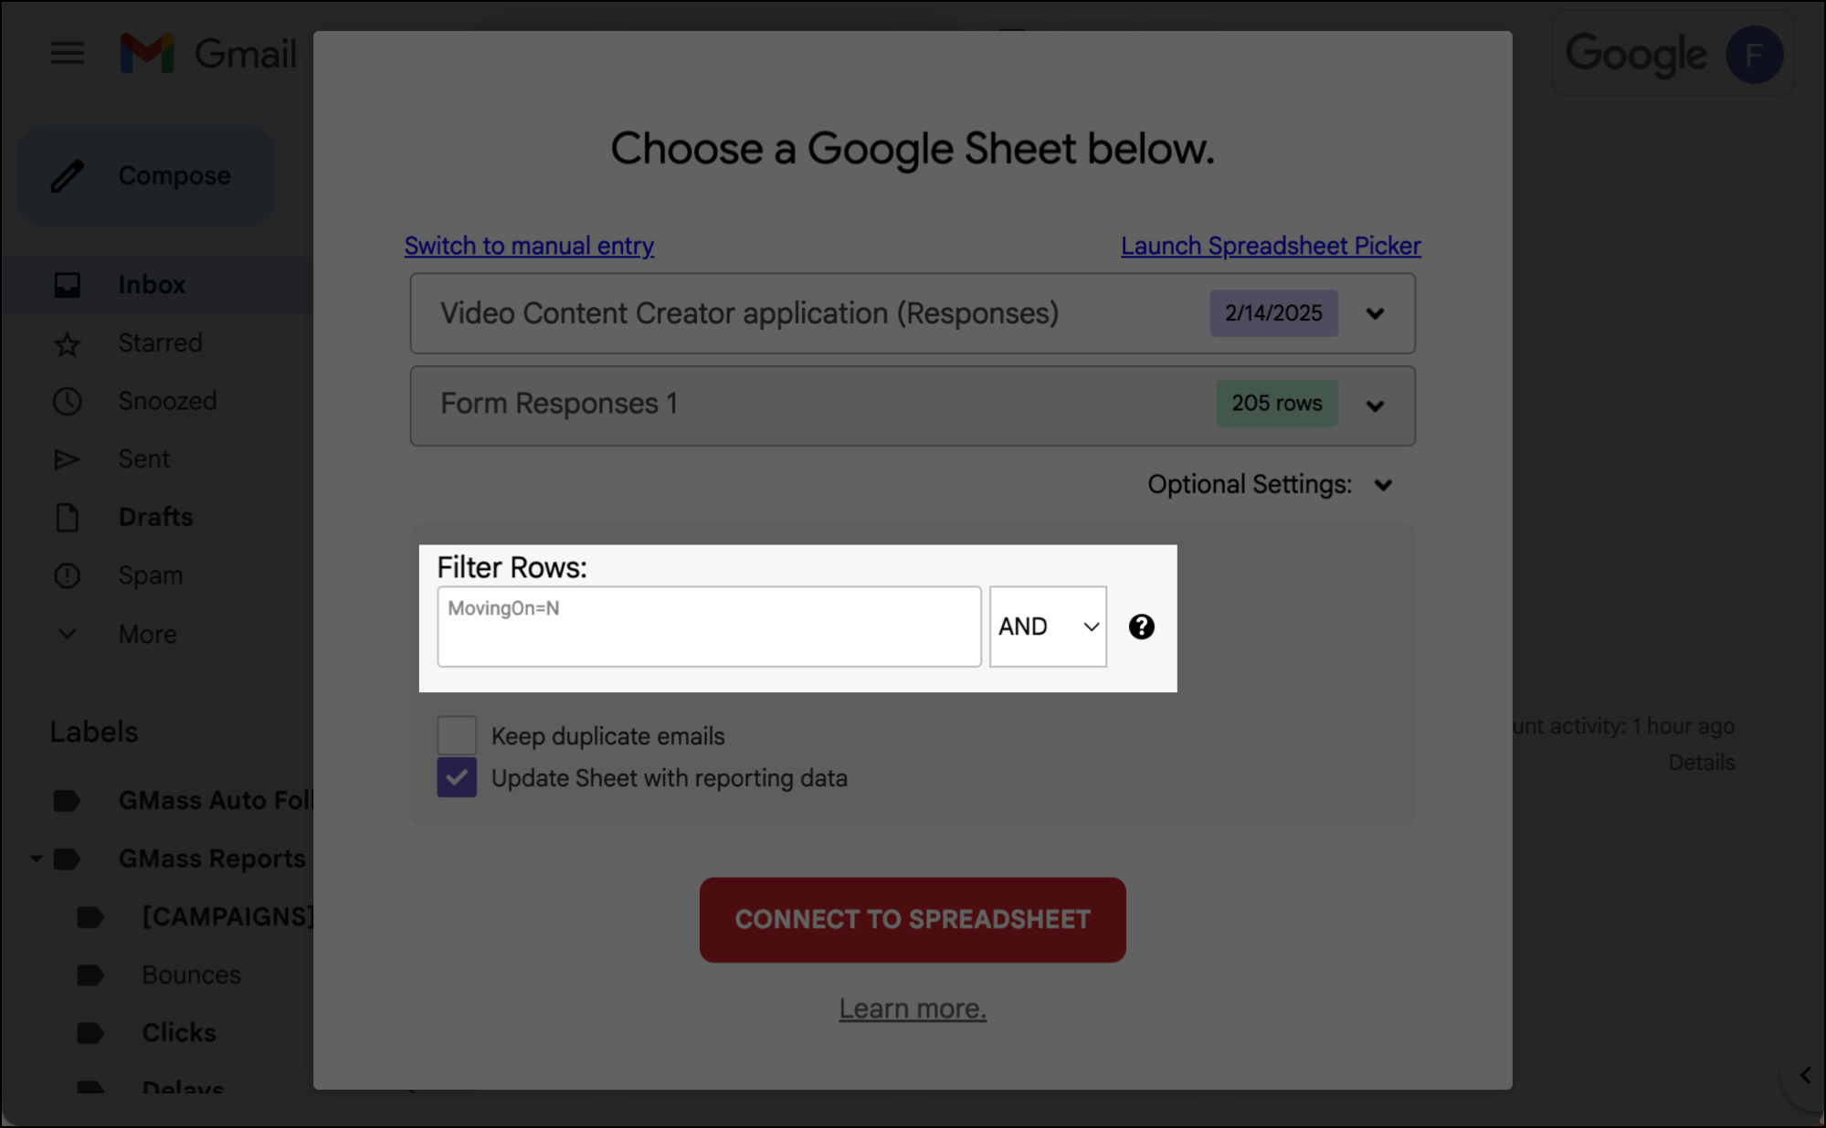Click the Compose pencil icon
The height and width of the screenshot is (1128, 1826).
(x=67, y=175)
